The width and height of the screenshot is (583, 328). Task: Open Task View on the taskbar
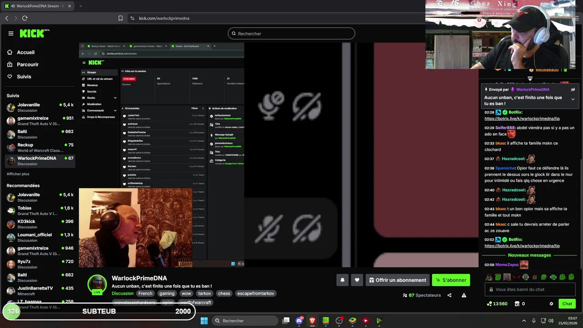coord(286,321)
